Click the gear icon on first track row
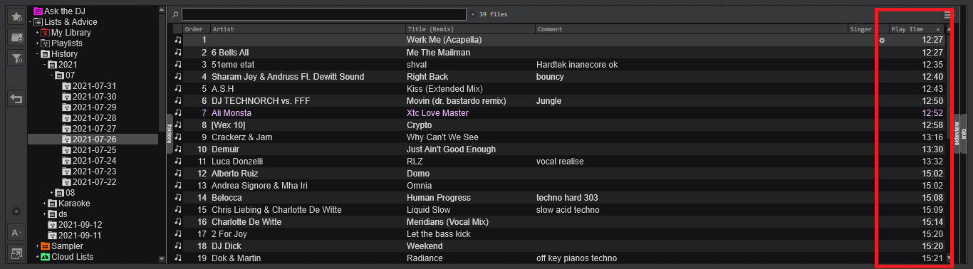Image resolution: width=973 pixels, height=269 pixels. pyautogui.click(x=882, y=41)
